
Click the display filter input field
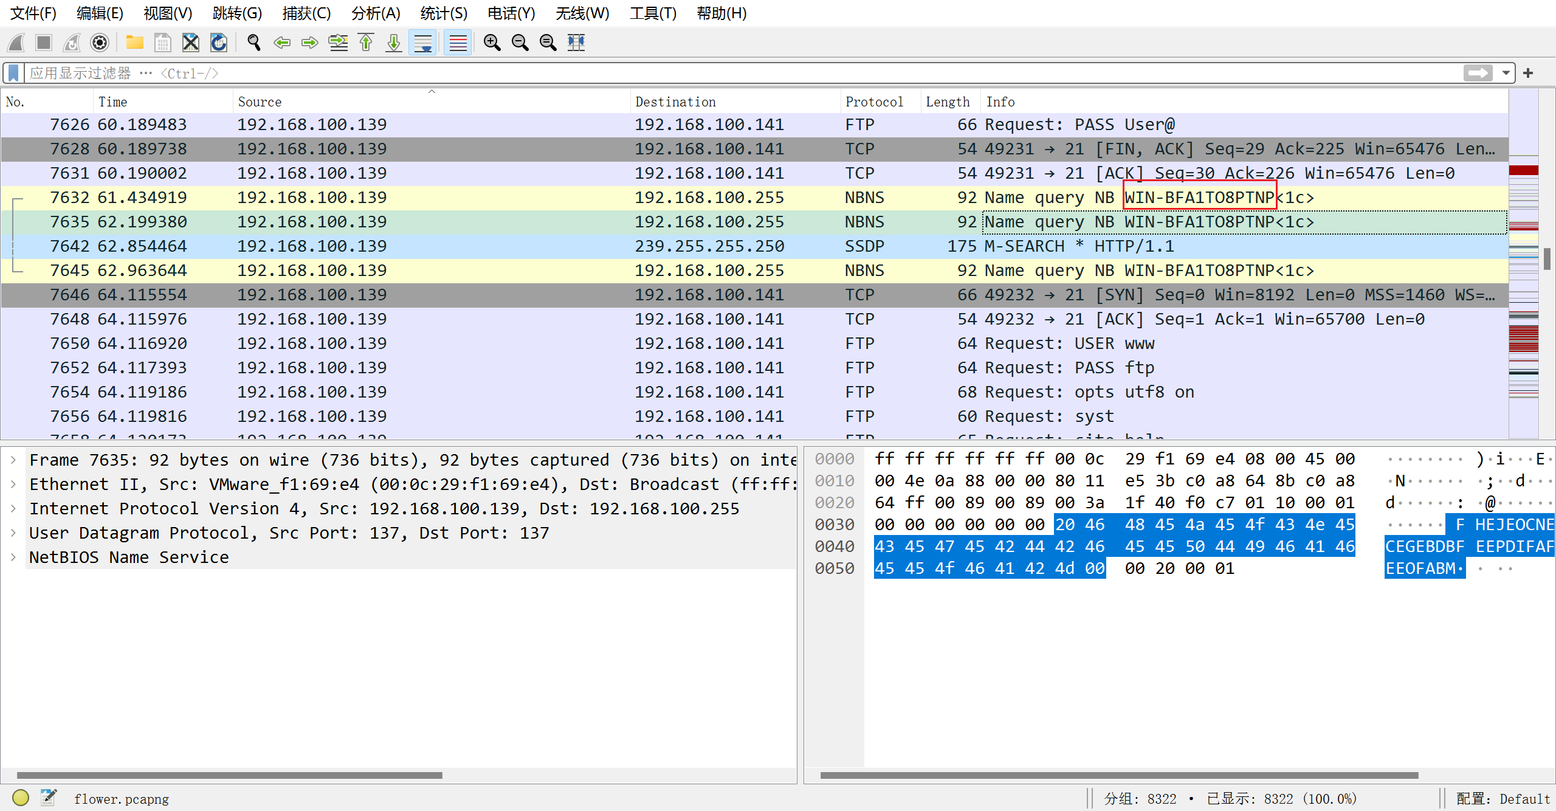729,73
